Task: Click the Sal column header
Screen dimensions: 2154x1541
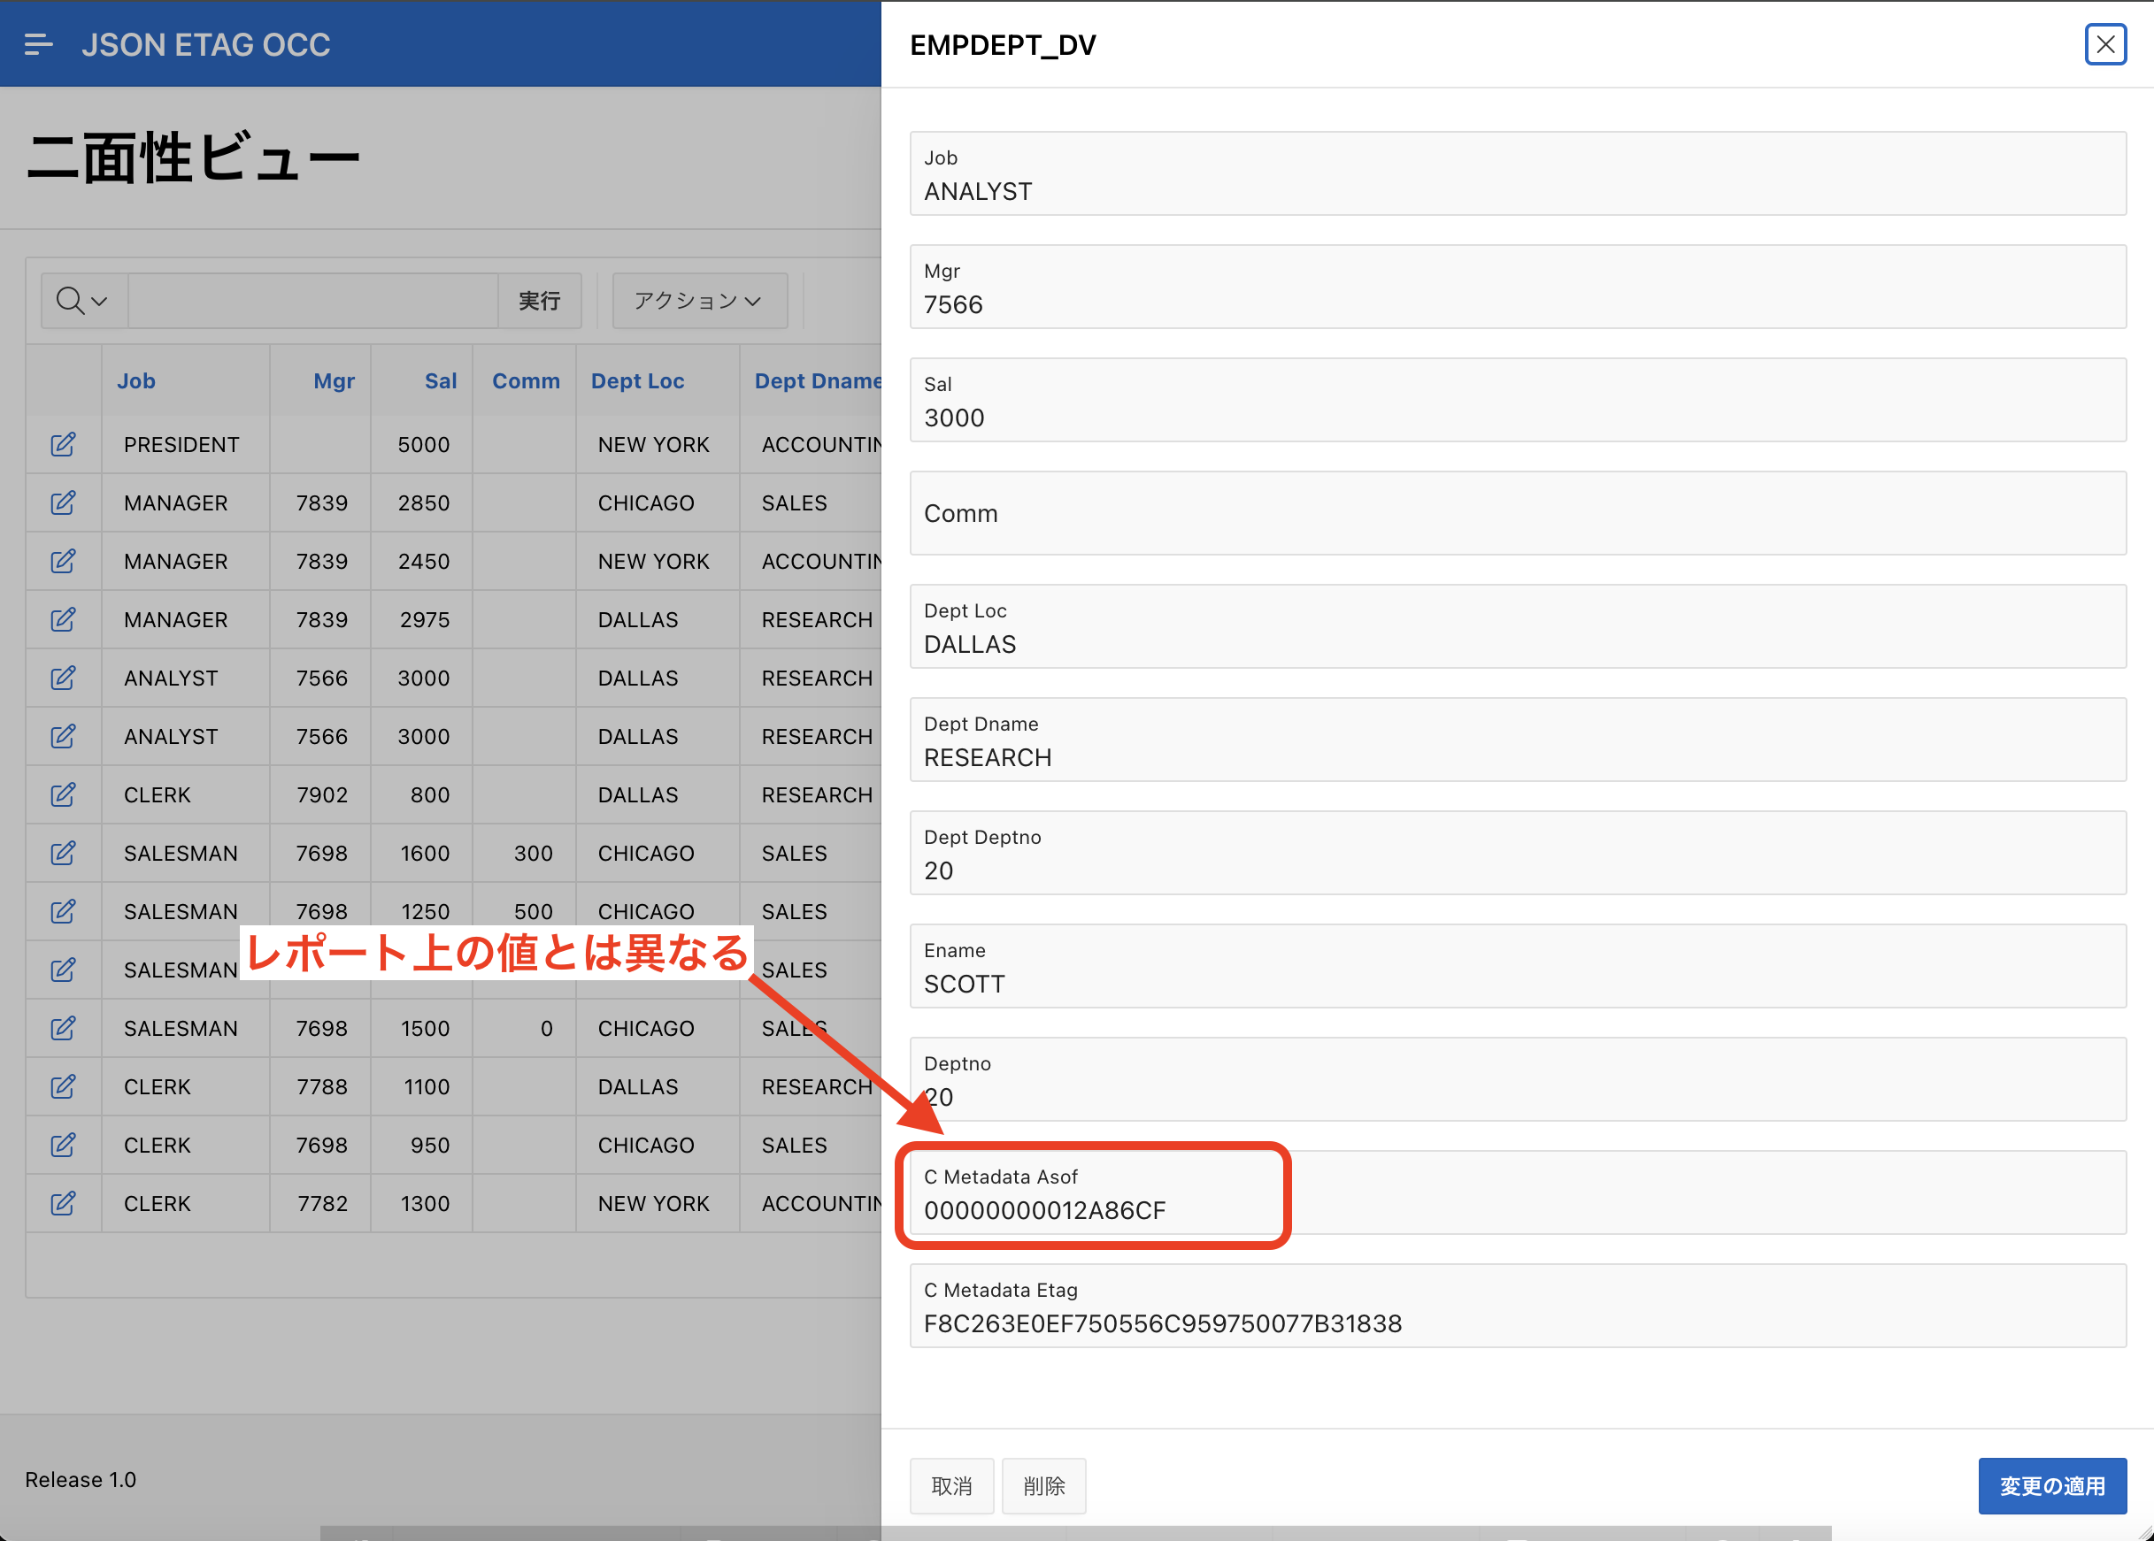Action: pyautogui.click(x=441, y=380)
